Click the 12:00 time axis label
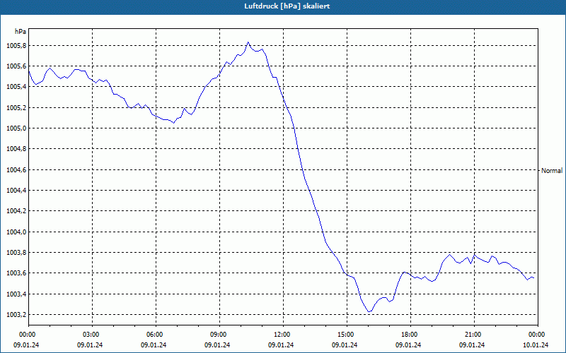The image size is (566, 353). [x=283, y=335]
